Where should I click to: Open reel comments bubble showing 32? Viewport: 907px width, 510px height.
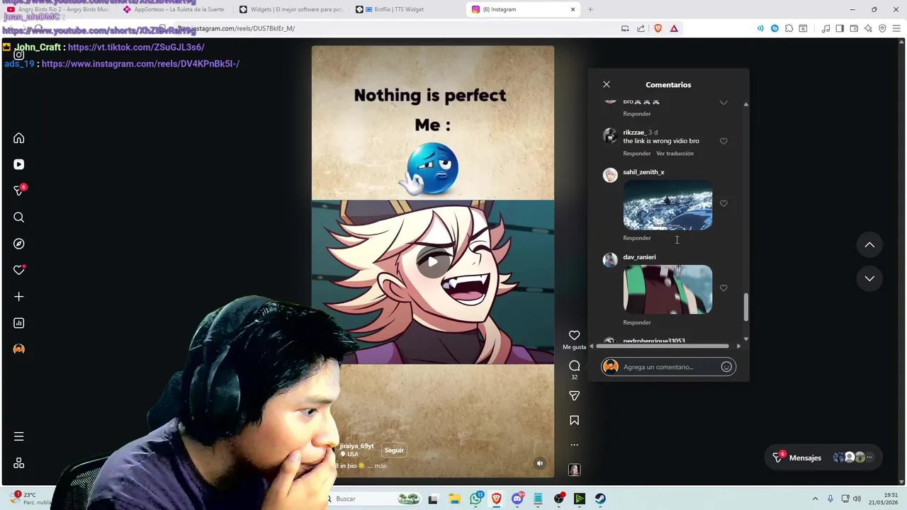pyautogui.click(x=574, y=366)
